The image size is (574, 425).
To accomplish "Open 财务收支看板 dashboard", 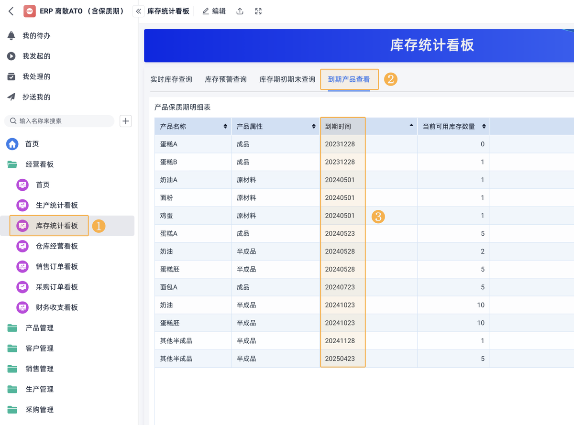I will [56, 307].
